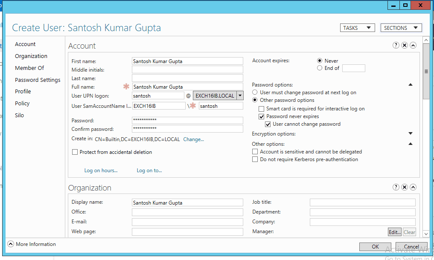Image resolution: width=434 pixels, height=260 pixels.
Task: Select Other password options radio button
Action: pos(255,100)
